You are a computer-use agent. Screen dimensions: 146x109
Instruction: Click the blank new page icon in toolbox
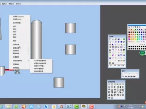pos(110,39)
